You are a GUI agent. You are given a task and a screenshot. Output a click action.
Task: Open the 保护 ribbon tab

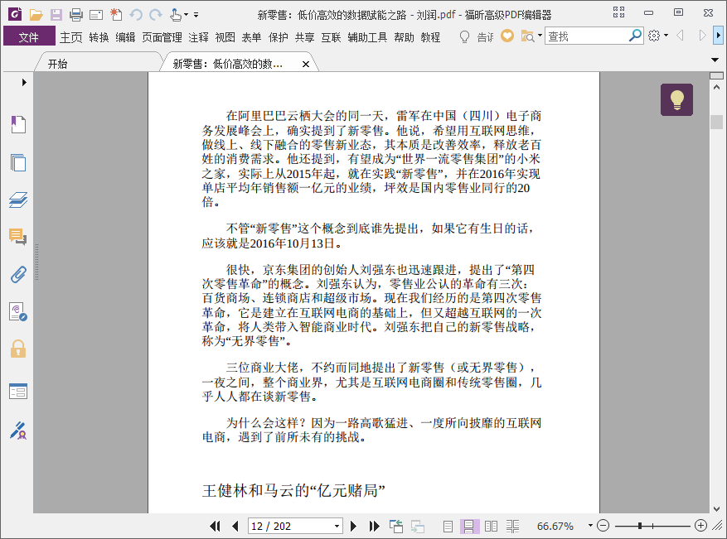pyautogui.click(x=279, y=37)
